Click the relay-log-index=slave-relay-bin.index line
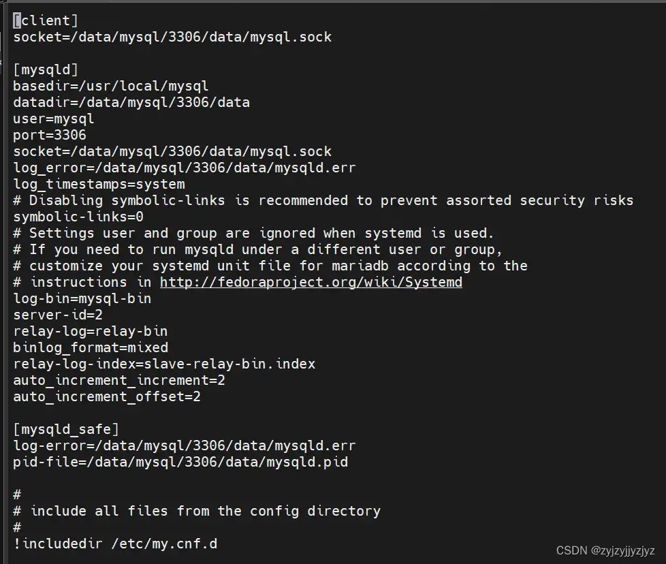Screen dimensions: 666x564 163,364
